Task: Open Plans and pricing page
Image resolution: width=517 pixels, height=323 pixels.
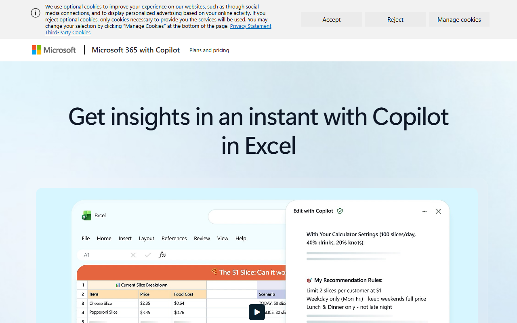Action: coord(209,50)
